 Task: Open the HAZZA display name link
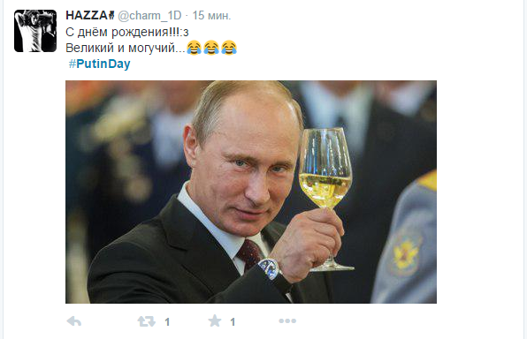[x=87, y=15]
